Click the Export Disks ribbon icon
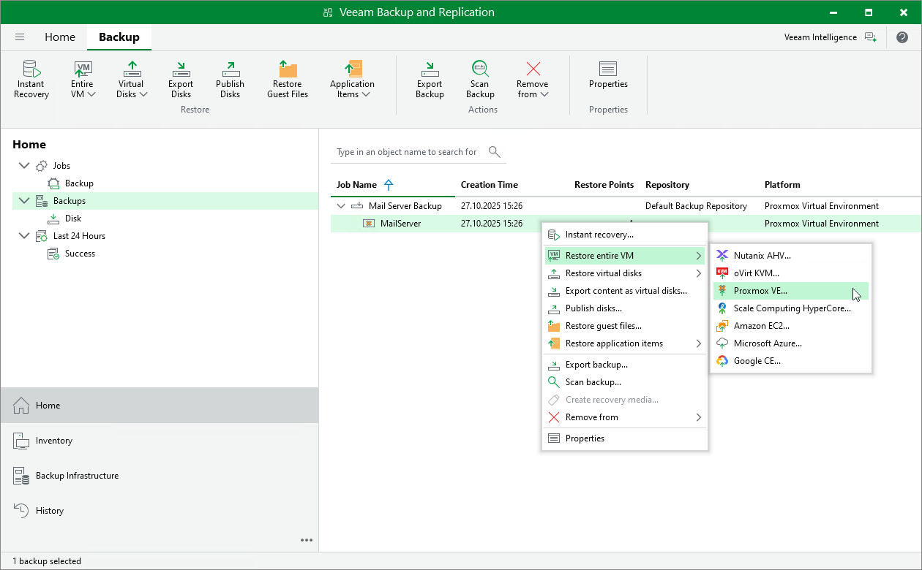Screen dimensions: 922x570 [x=181, y=79]
